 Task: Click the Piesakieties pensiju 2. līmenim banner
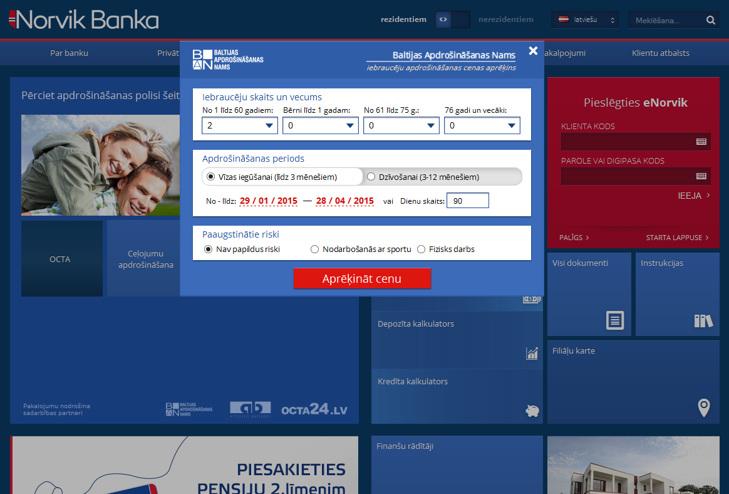point(185,465)
